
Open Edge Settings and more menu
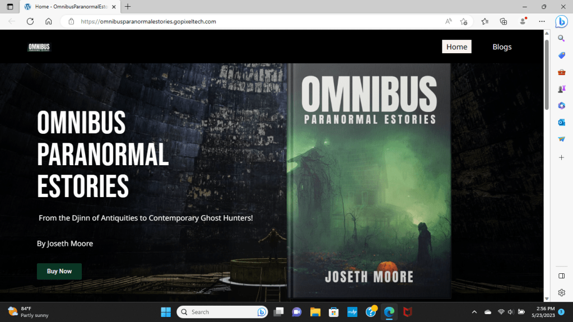542,21
